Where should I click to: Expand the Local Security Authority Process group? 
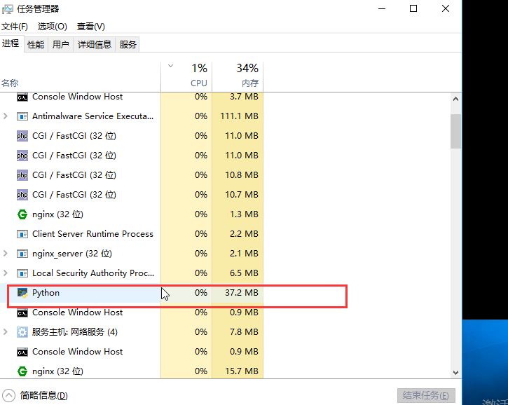(5, 273)
